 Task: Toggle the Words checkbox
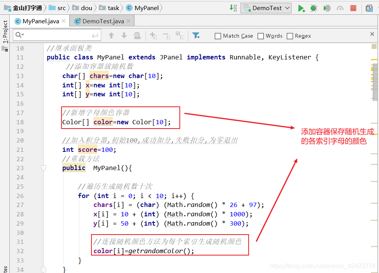261,36
